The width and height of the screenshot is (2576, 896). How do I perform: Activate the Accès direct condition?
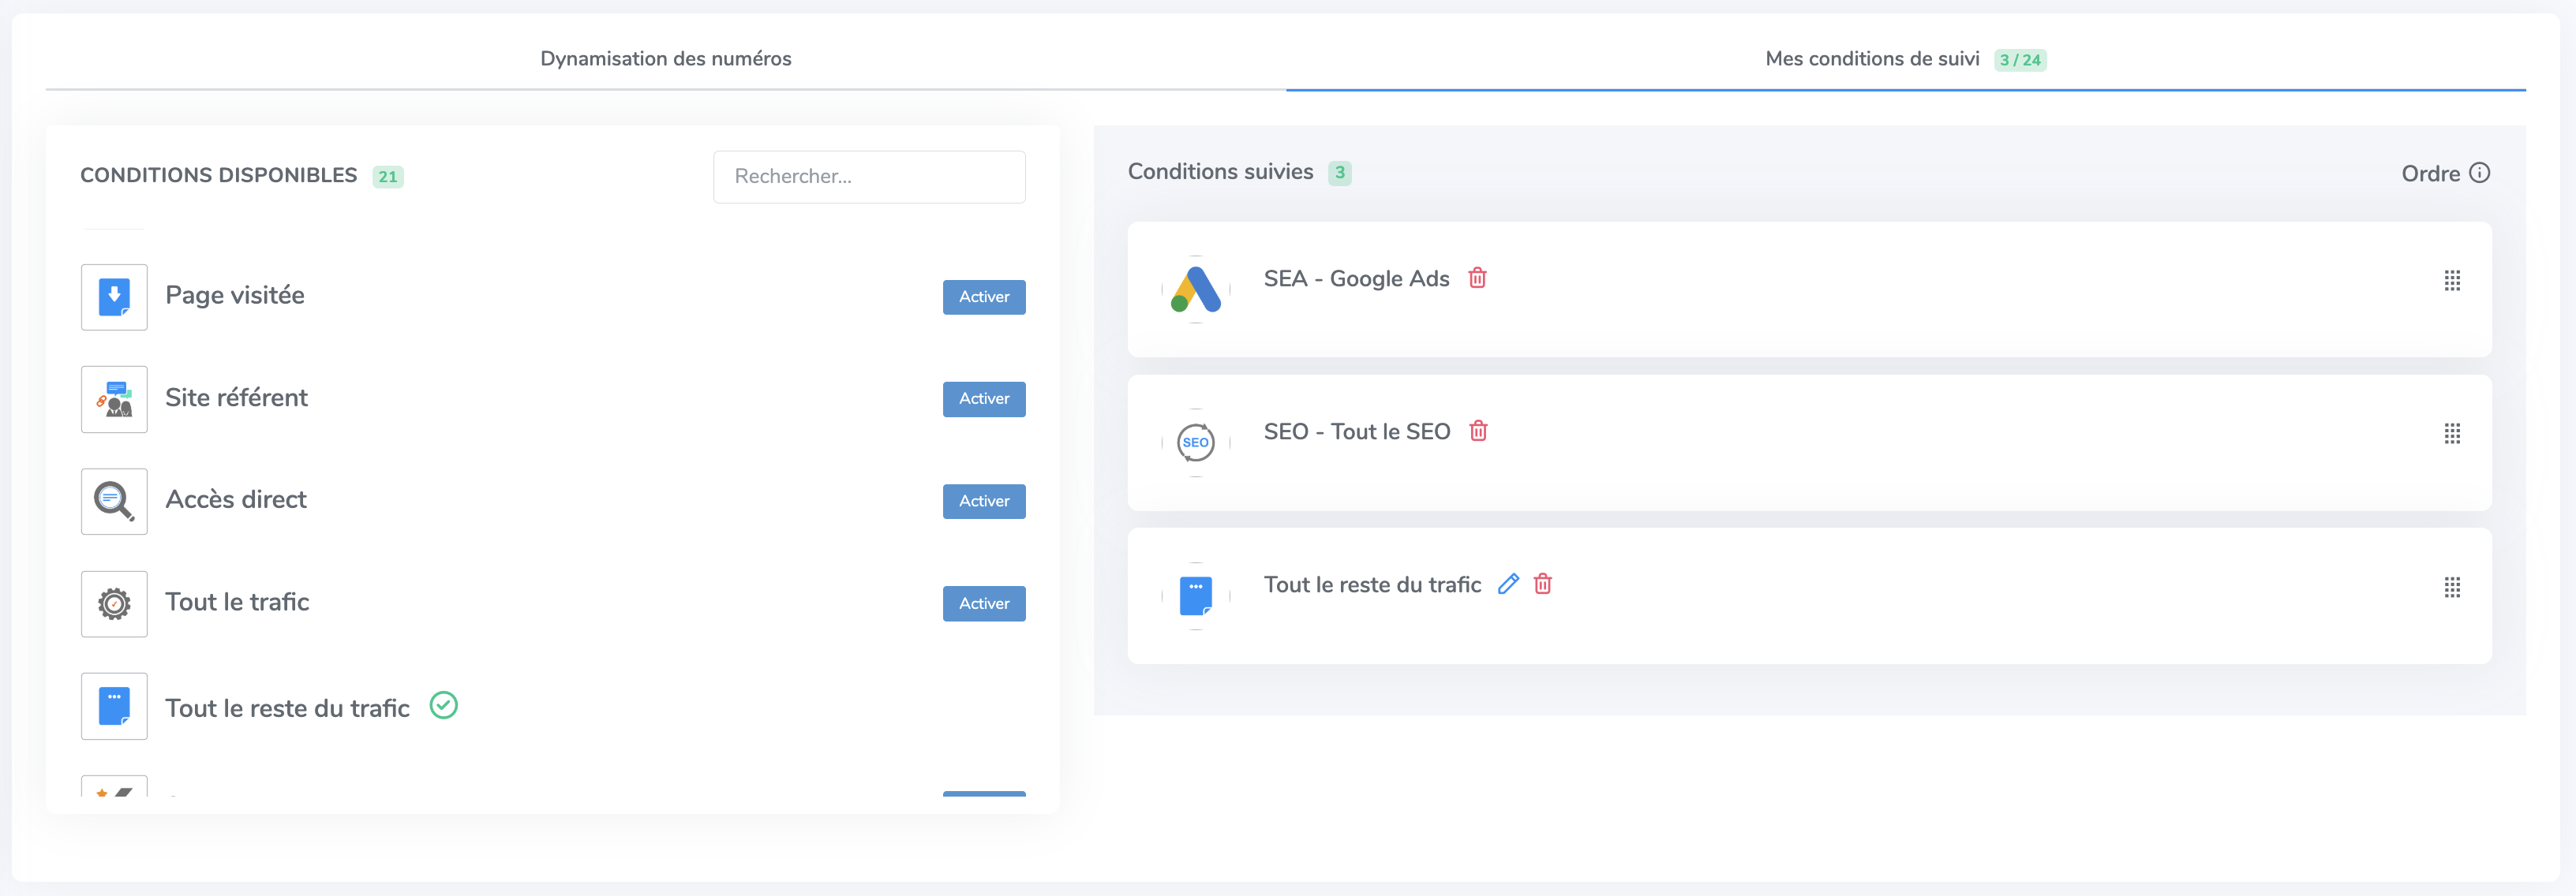coord(983,502)
